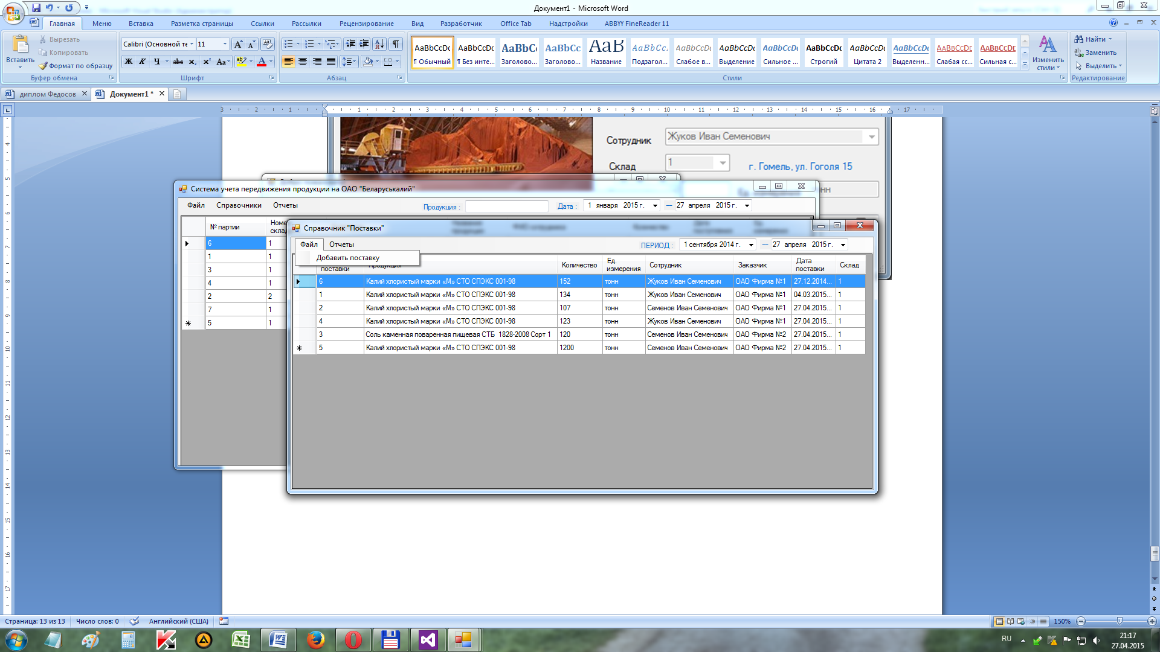Apply the Строгий style
Image resolution: width=1160 pixels, height=652 pixels.
[x=824, y=53]
